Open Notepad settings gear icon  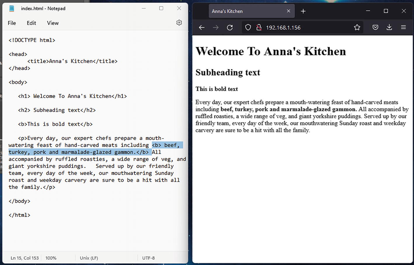click(179, 23)
